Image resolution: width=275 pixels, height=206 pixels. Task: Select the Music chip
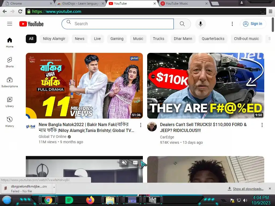[138, 39]
